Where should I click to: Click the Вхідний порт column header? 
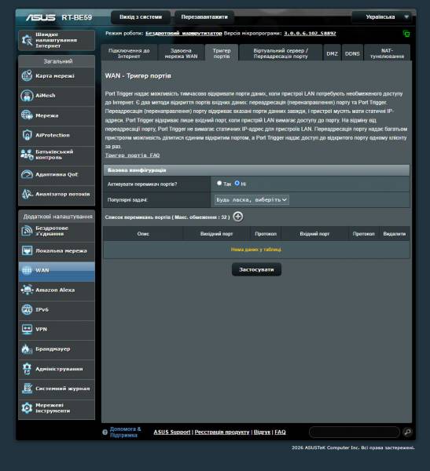[314, 234]
